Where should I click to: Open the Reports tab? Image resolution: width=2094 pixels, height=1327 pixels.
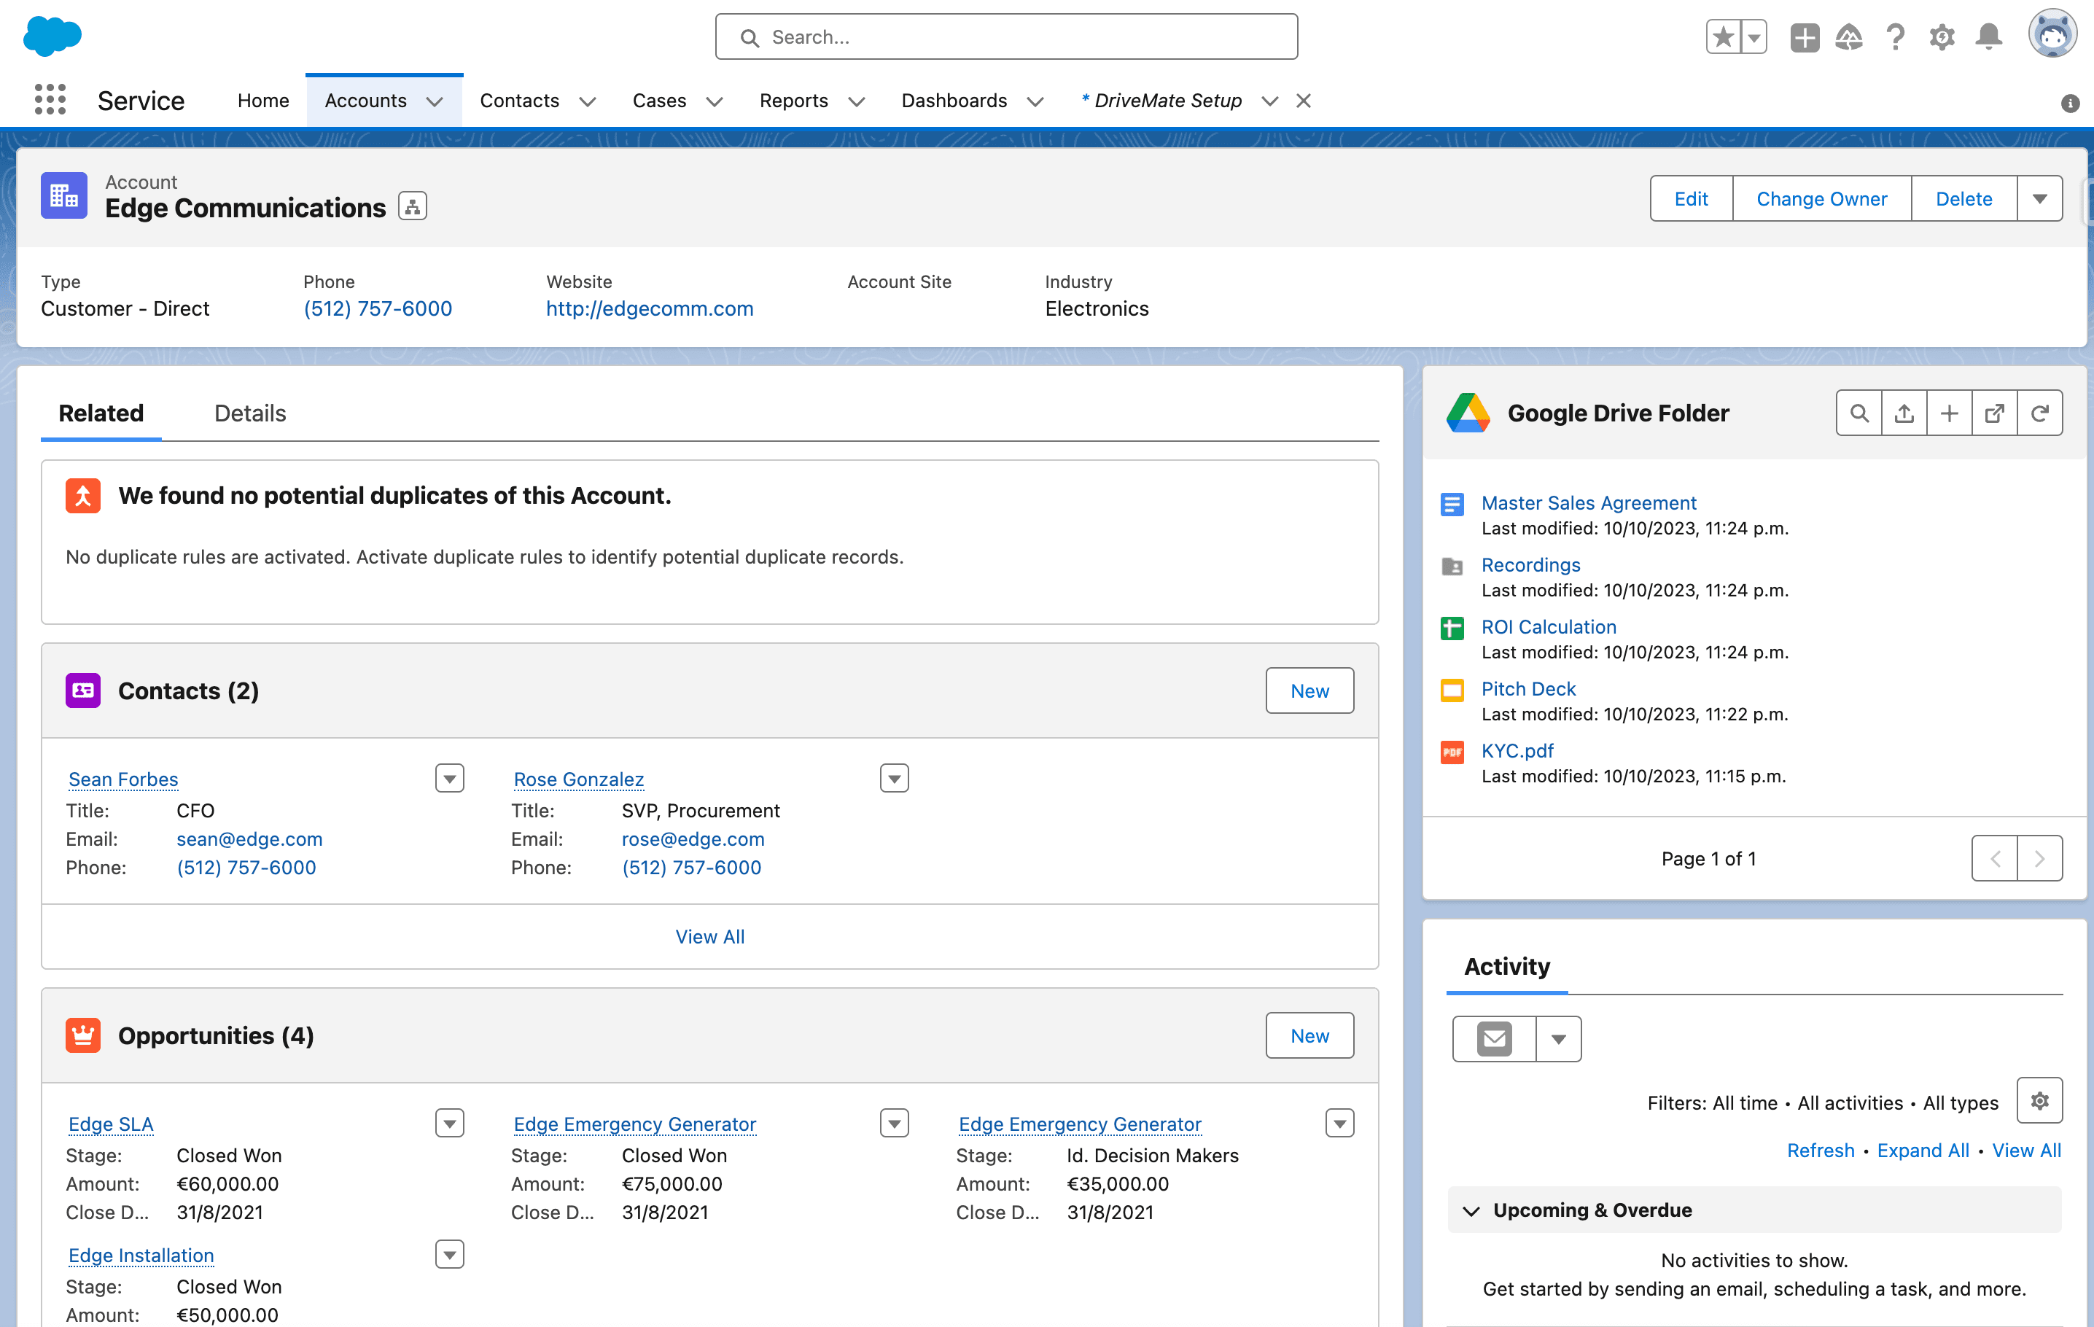click(x=793, y=101)
